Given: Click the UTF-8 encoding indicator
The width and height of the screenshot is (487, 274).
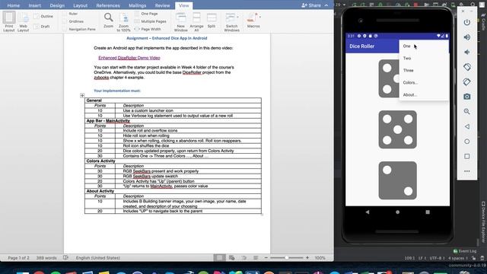Looking at the screenshot, I should (437, 258).
